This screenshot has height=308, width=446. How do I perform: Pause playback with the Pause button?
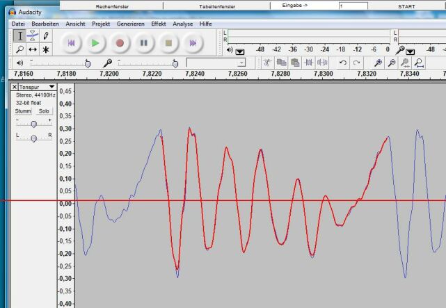[x=144, y=43]
